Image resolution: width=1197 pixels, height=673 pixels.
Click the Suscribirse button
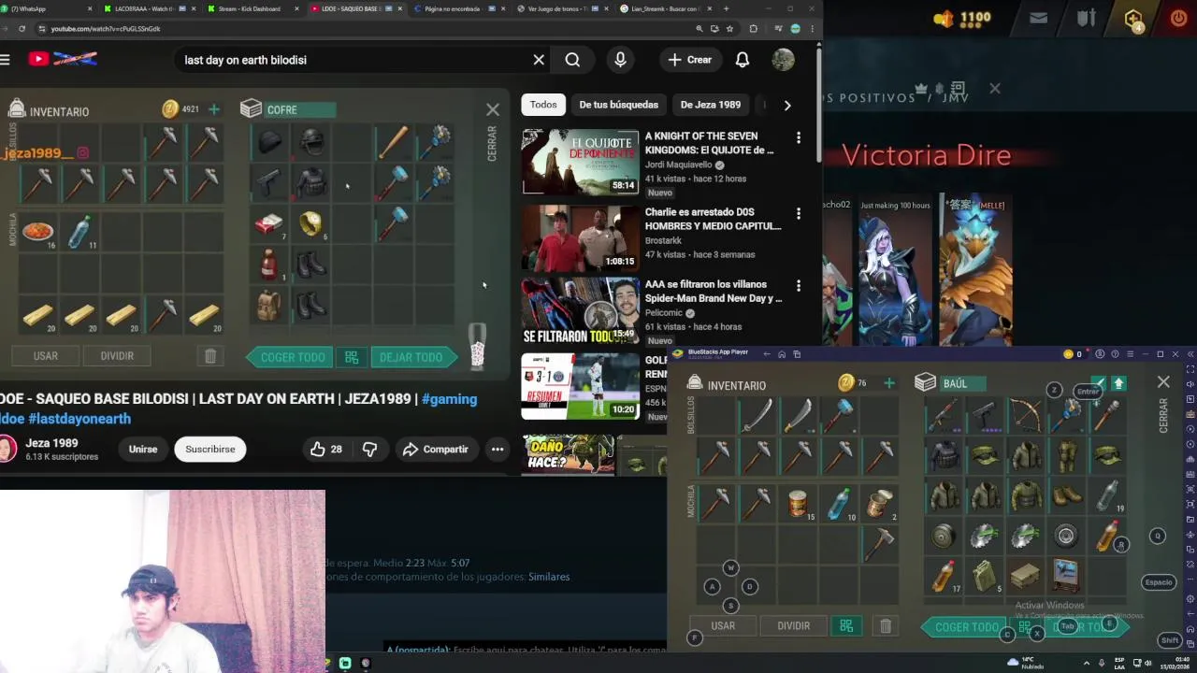pyautogui.click(x=210, y=449)
